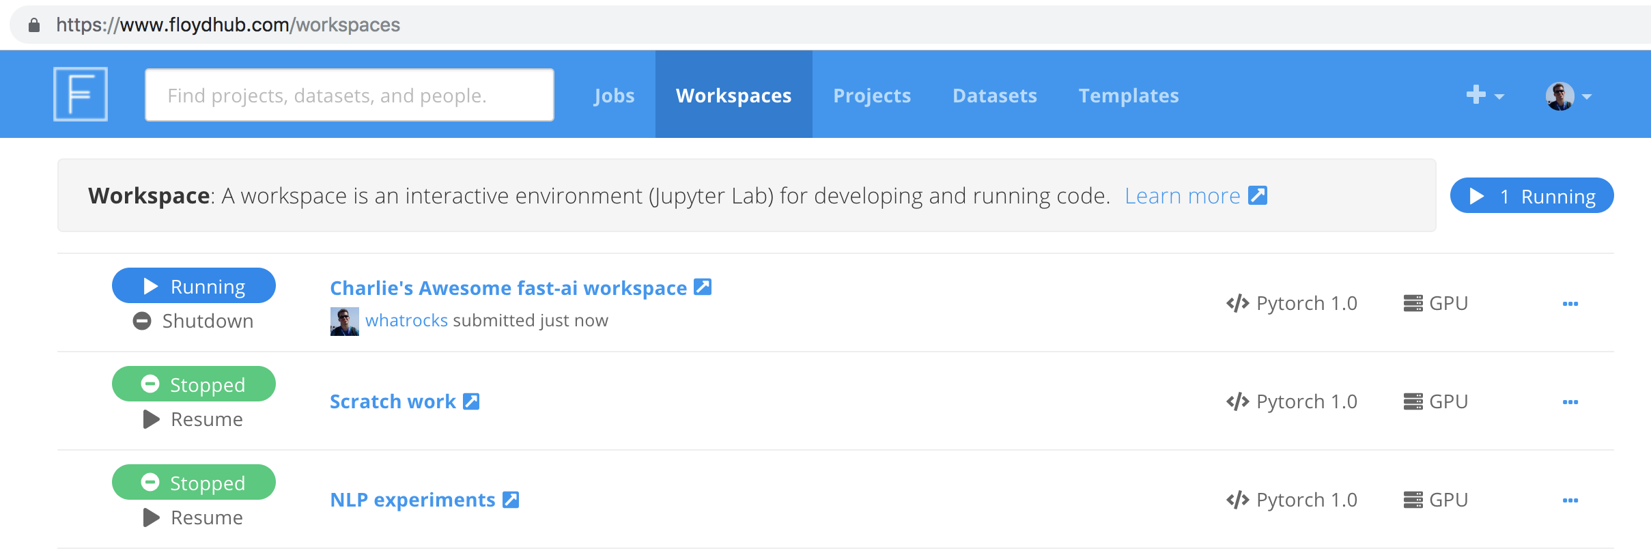This screenshot has height=553, width=1651.
Task: Click the 1 Running filter button
Action: point(1532,196)
